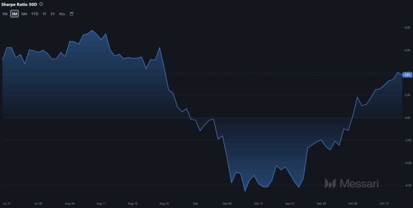413x208 pixels.
Task: Click the 3.81 current value label
Action: 407,75
